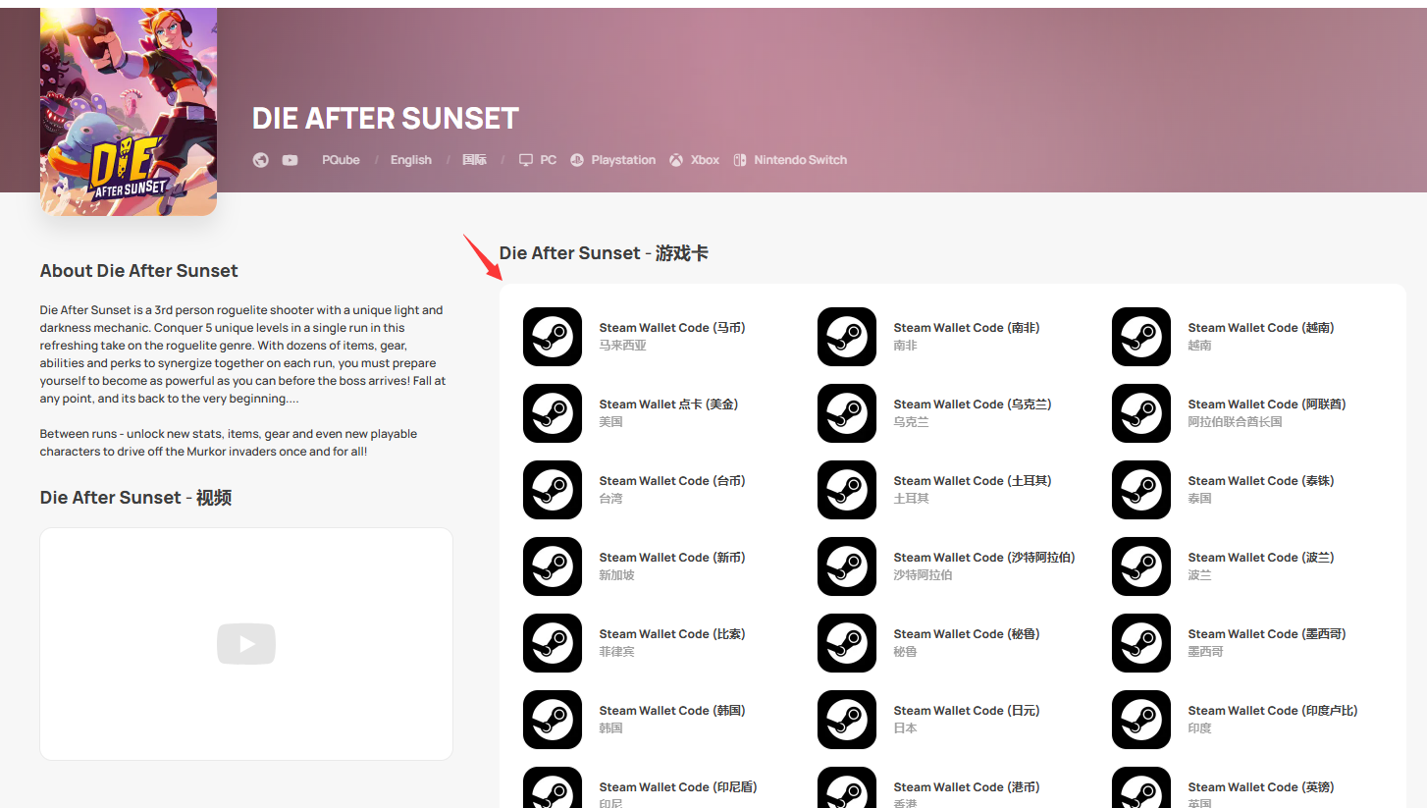Click the 新加坡 country subtitle

(616, 575)
